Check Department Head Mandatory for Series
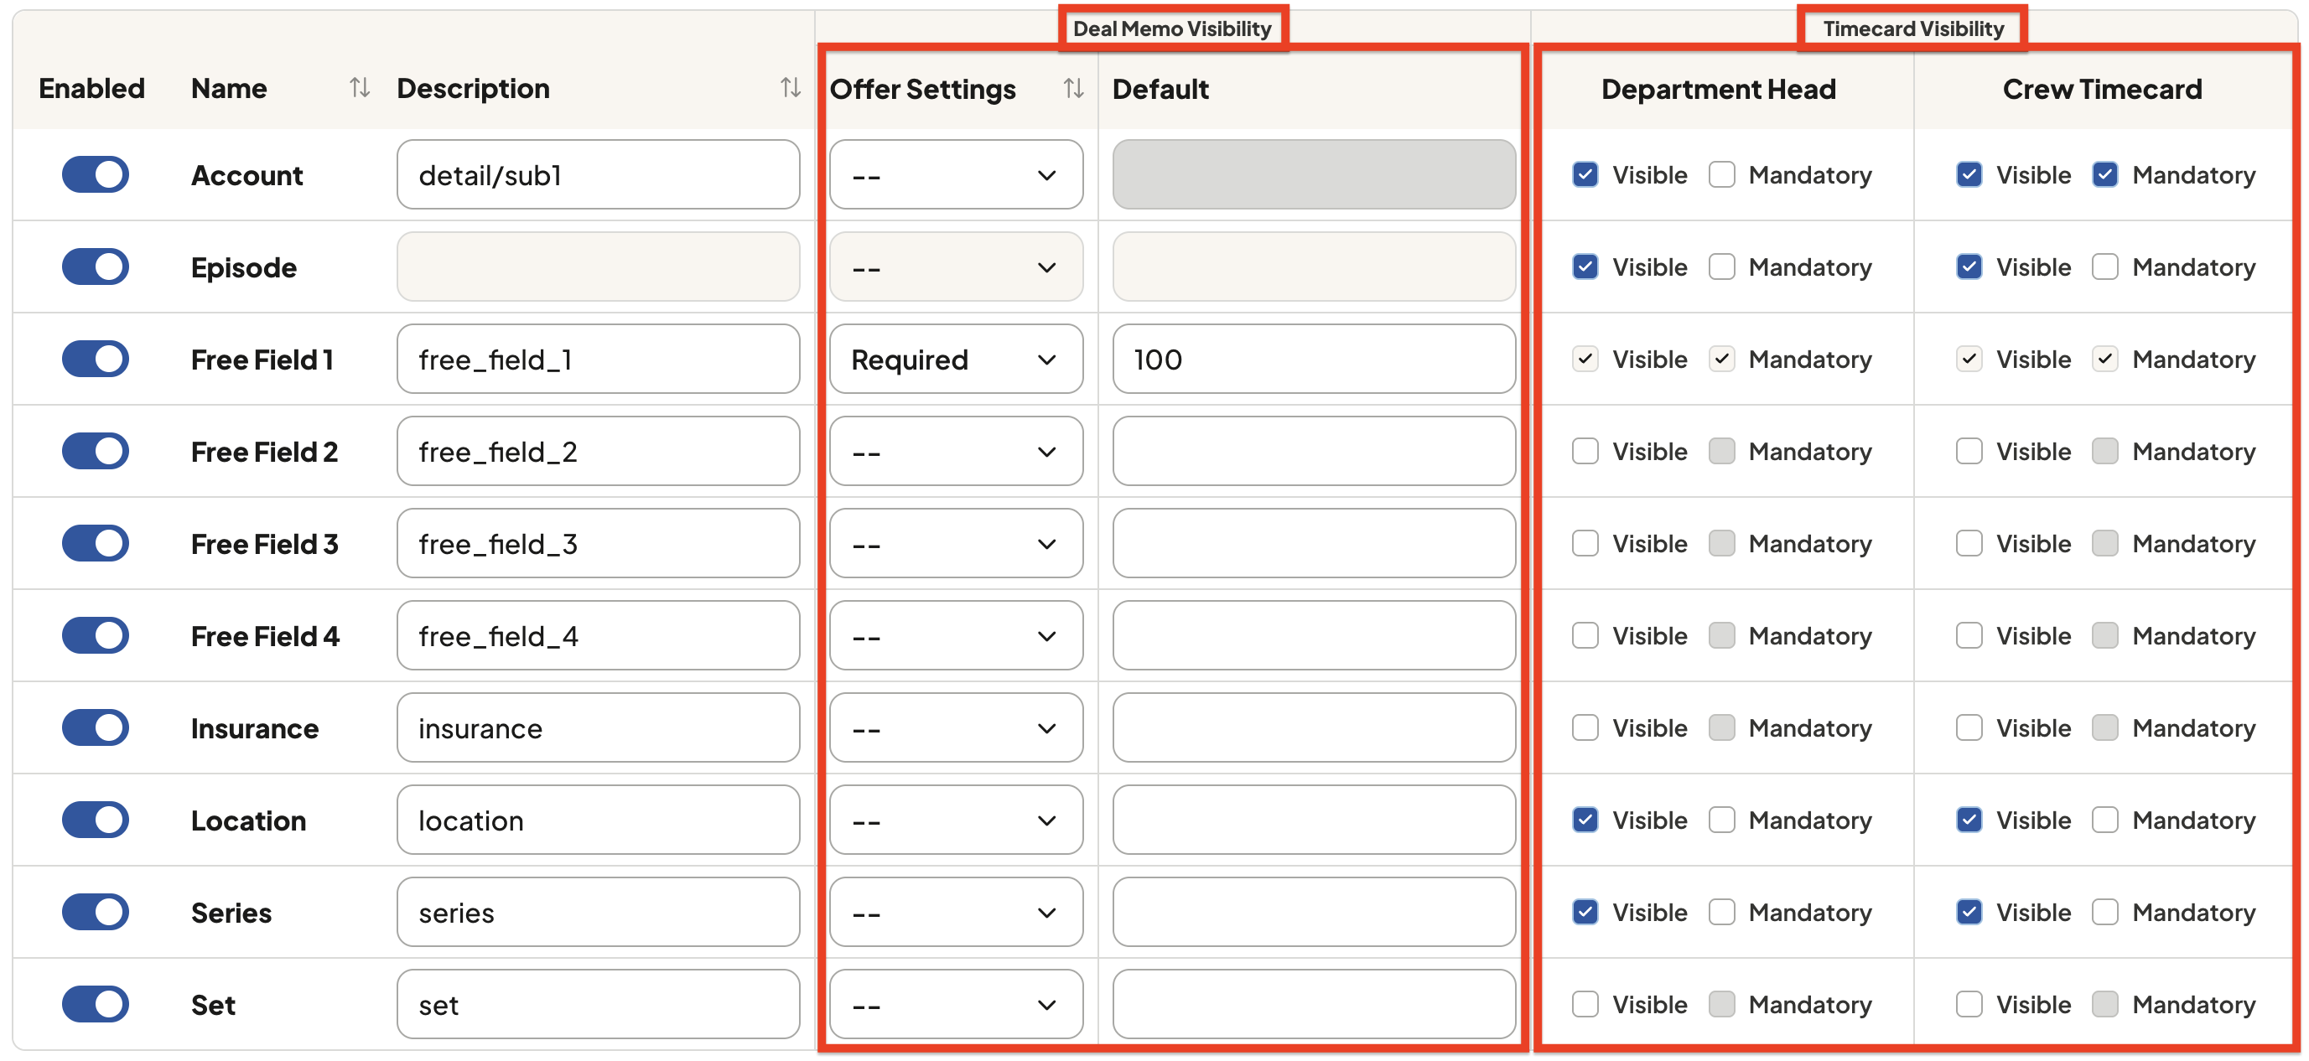This screenshot has width=2309, height=1061. [x=1721, y=913]
